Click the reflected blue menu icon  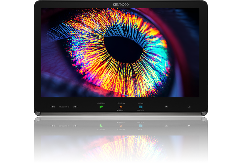pos(140,126)
